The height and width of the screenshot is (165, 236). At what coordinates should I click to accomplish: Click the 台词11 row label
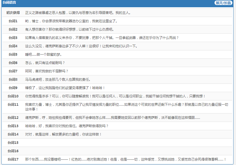(x=13, y=105)
